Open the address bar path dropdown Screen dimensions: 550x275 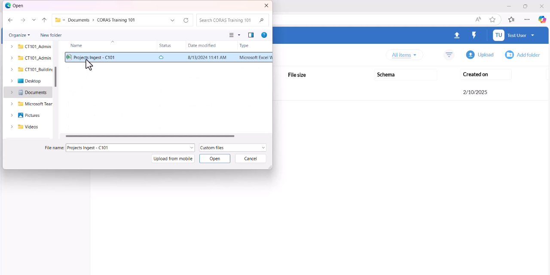(172, 20)
